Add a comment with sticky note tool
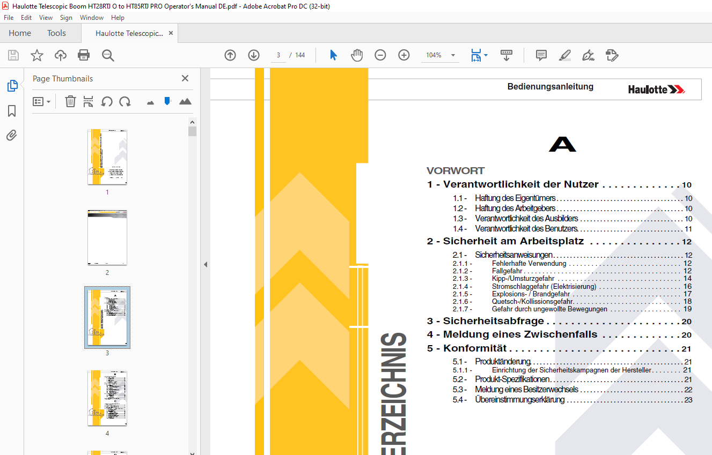 pyautogui.click(x=541, y=55)
